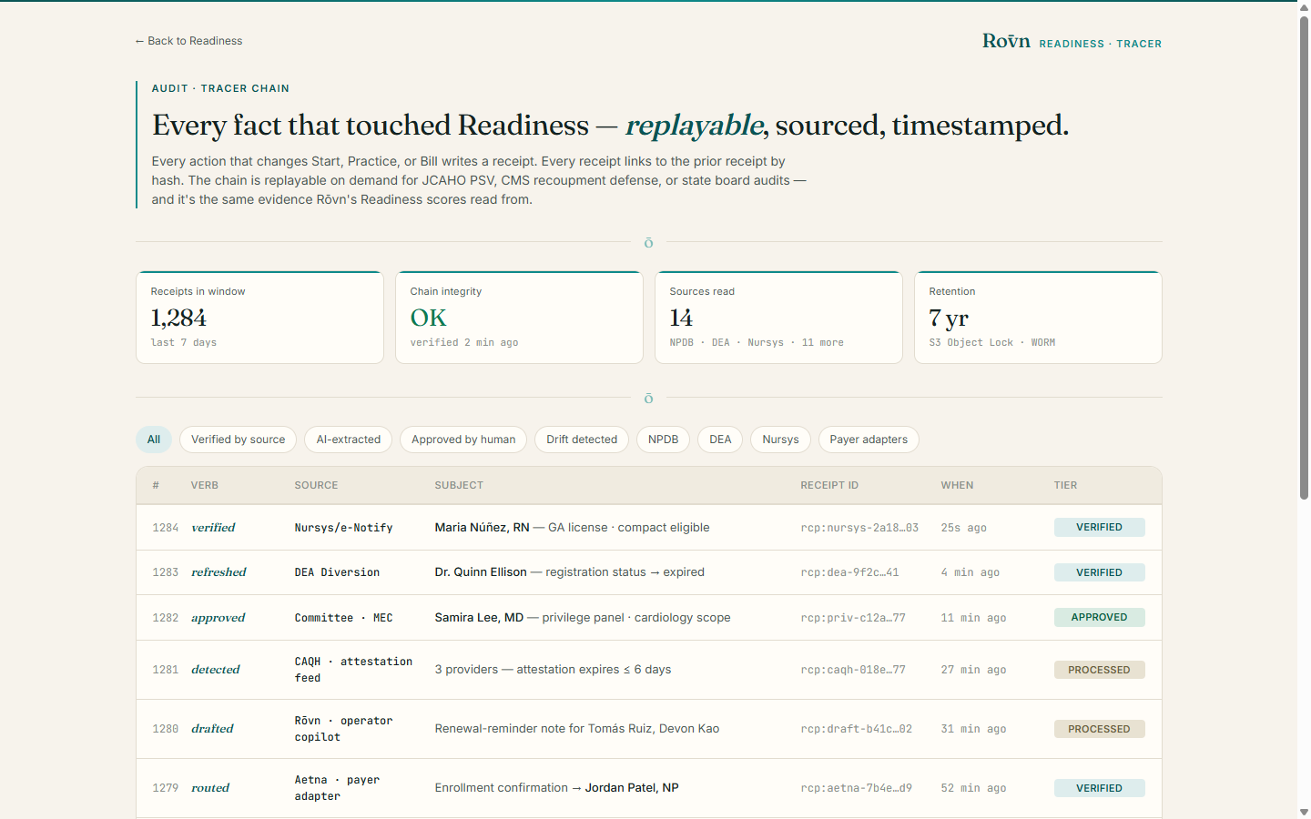Show Drift detected receipts
The width and height of the screenshot is (1311, 819).
582,440
